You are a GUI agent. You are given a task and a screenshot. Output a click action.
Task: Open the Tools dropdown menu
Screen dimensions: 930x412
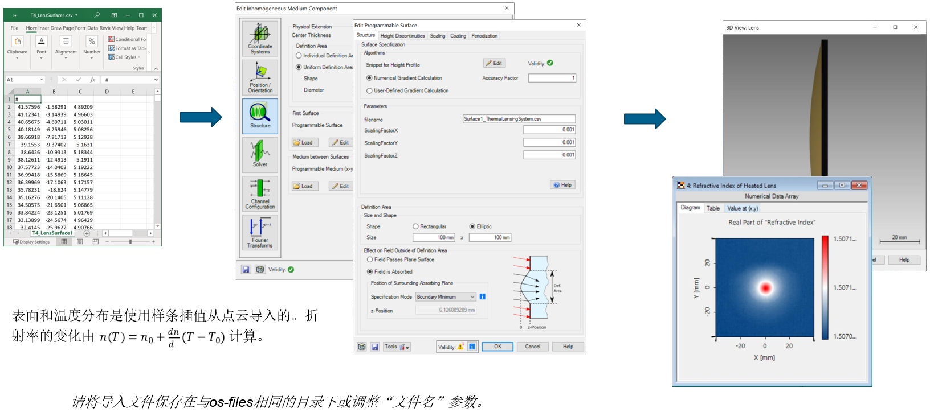397,347
